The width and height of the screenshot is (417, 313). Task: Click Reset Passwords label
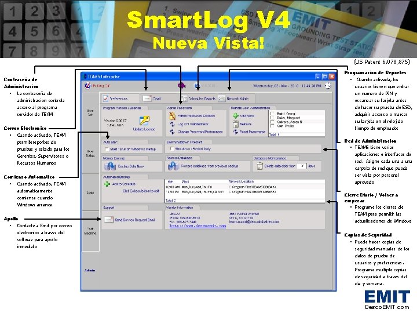(x=253, y=132)
